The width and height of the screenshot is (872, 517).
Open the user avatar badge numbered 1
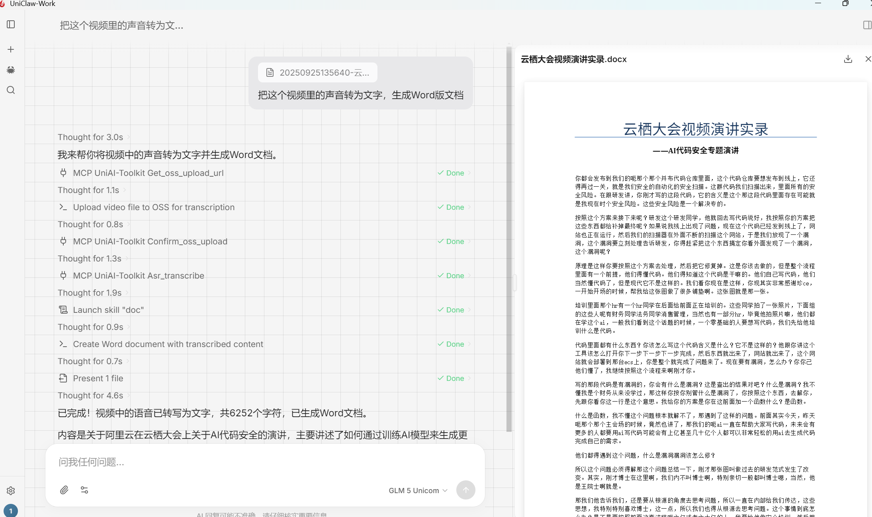[x=11, y=511]
